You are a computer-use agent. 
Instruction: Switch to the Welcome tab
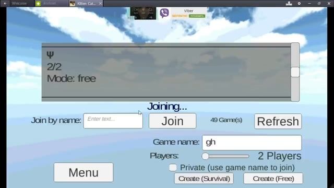point(19,4)
